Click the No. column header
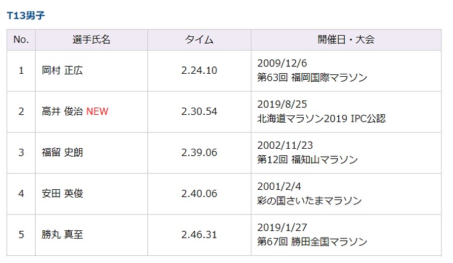Screen dimensions: 453x263 tap(21, 40)
